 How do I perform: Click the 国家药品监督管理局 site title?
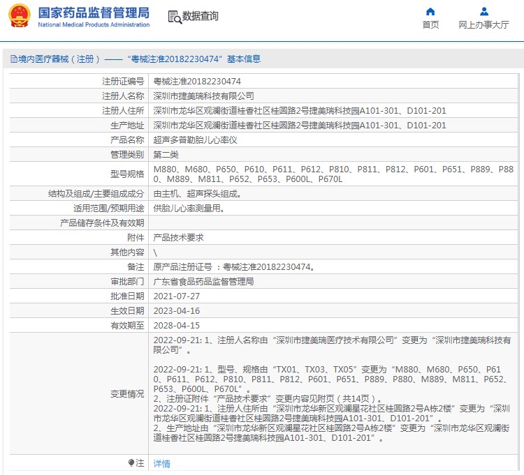point(93,13)
